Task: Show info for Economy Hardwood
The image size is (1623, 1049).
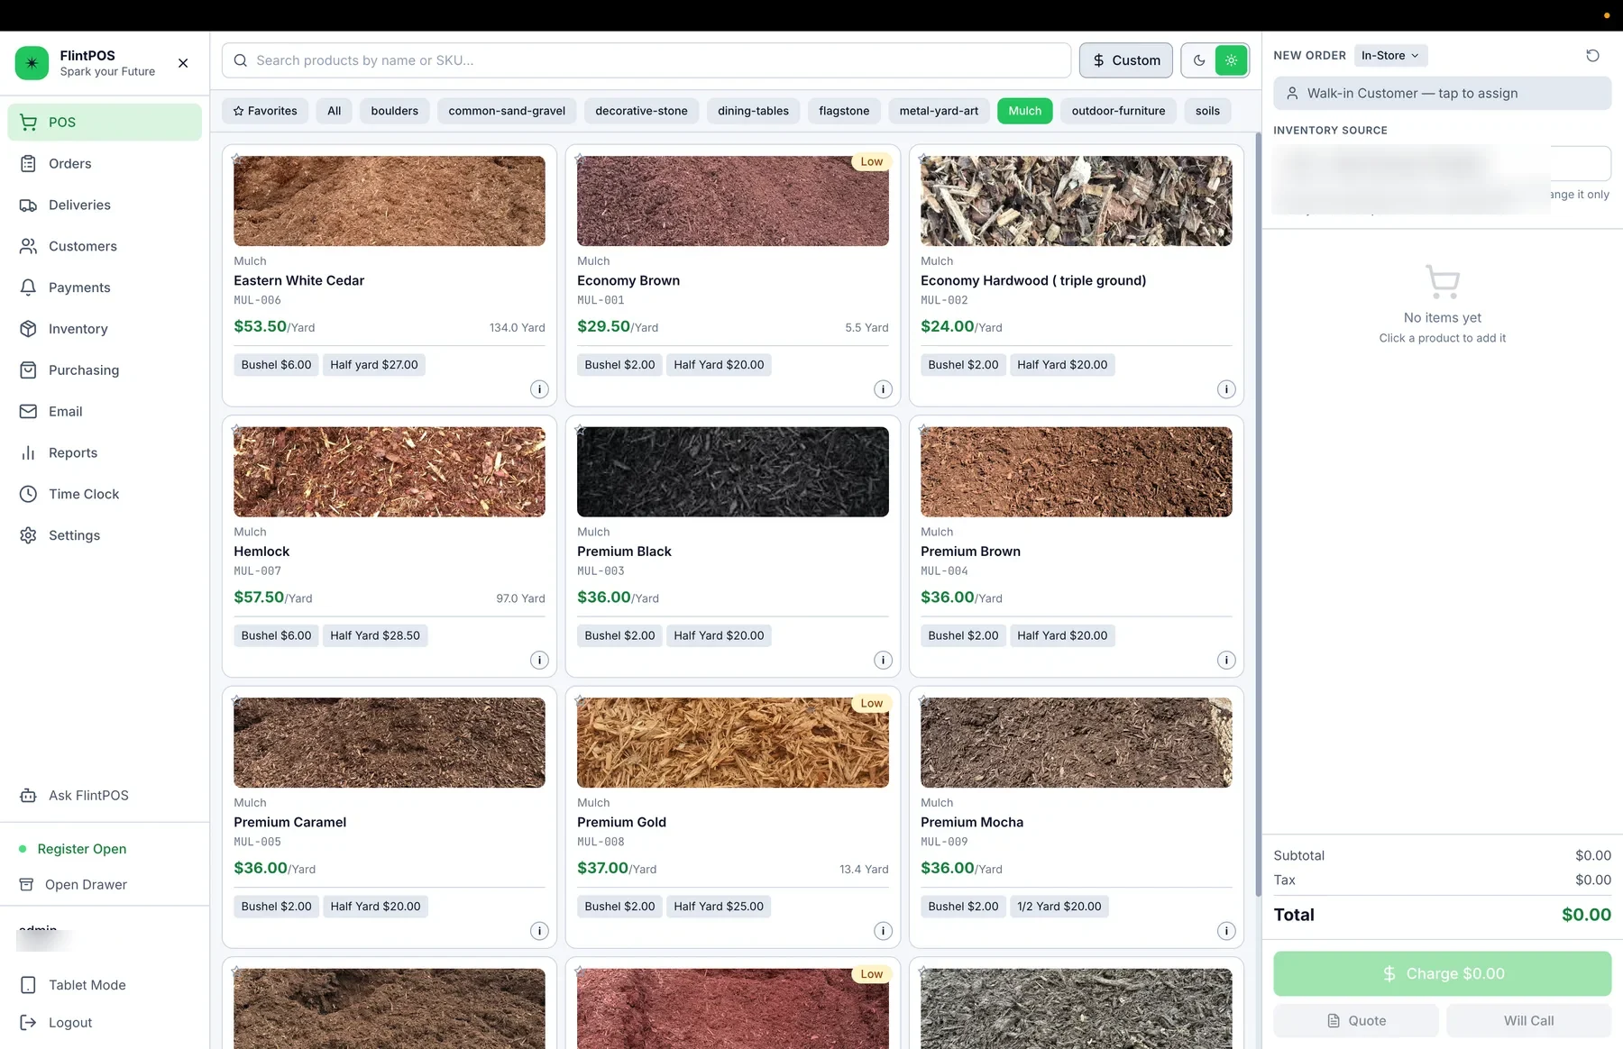Action: pyautogui.click(x=1226, y=389)
